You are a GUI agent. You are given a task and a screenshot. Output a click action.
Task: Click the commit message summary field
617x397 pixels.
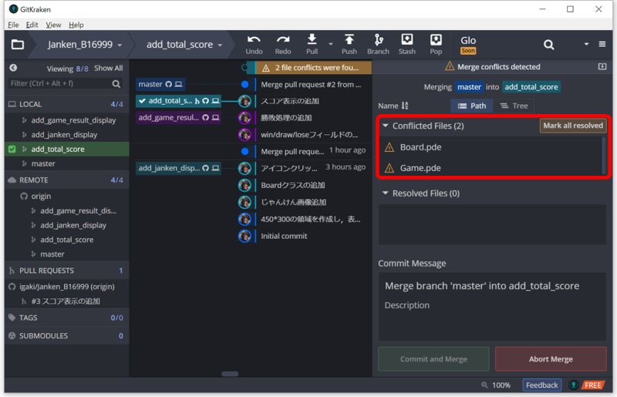(x=492, y=286)
